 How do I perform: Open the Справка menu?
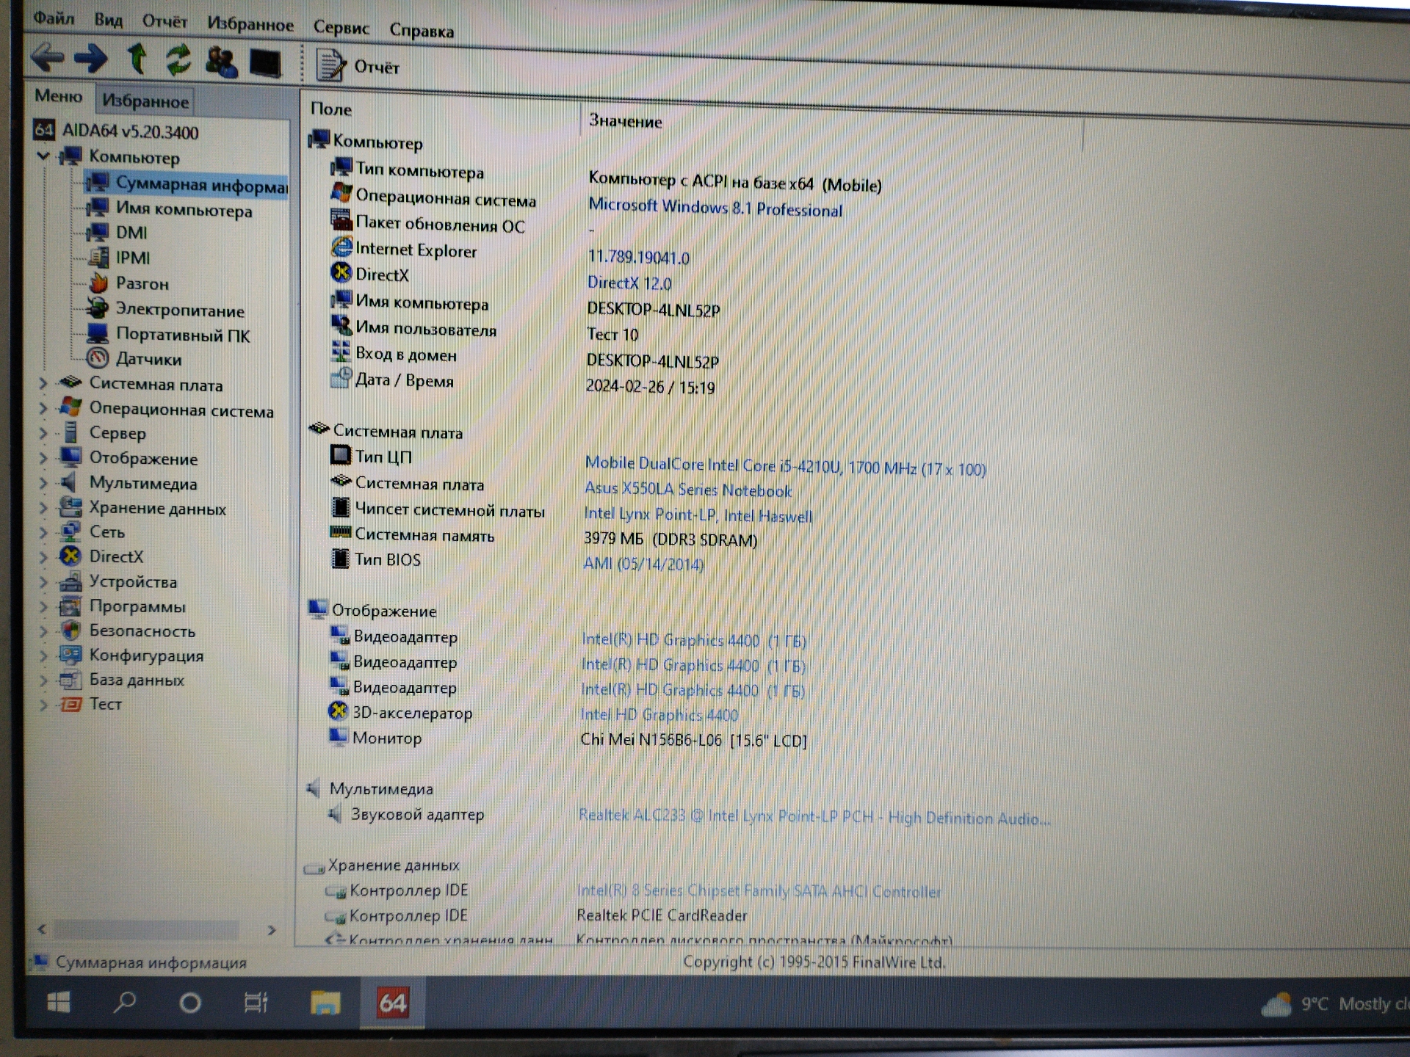(x=422, y=31)
